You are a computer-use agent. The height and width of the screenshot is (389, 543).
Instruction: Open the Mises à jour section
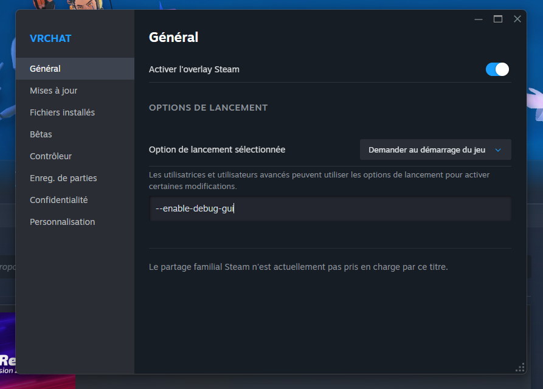[75, 91]
